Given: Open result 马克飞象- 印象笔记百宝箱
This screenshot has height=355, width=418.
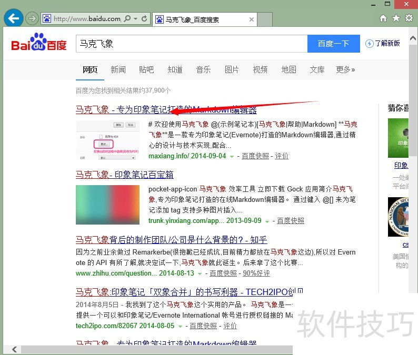Looking at the screenshot, I should point(124,175).
